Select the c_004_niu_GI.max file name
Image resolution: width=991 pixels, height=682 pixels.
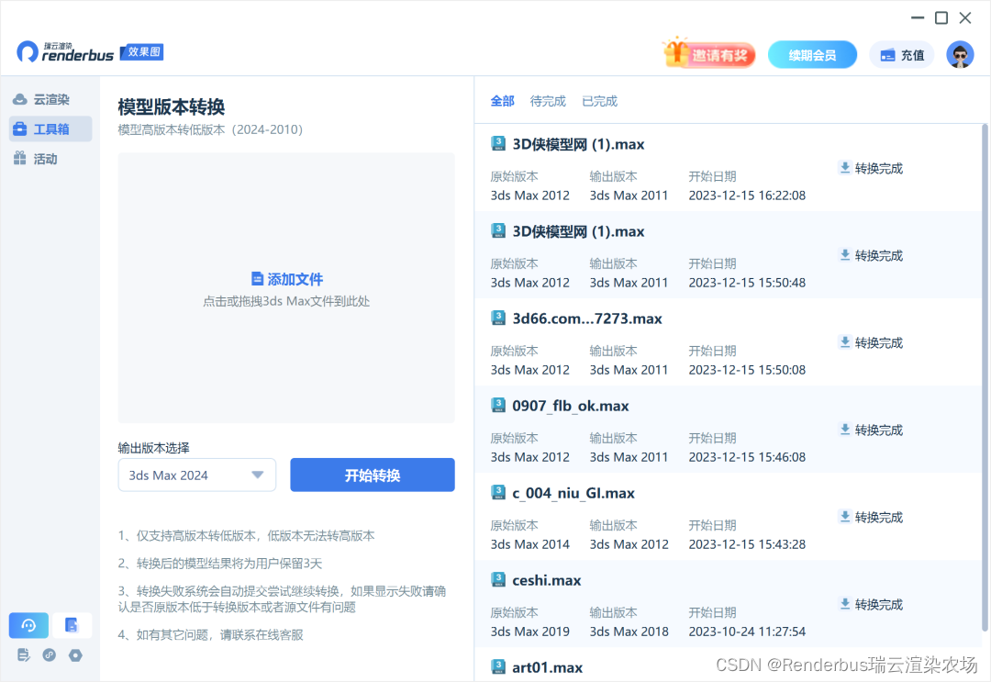point(573,493)
